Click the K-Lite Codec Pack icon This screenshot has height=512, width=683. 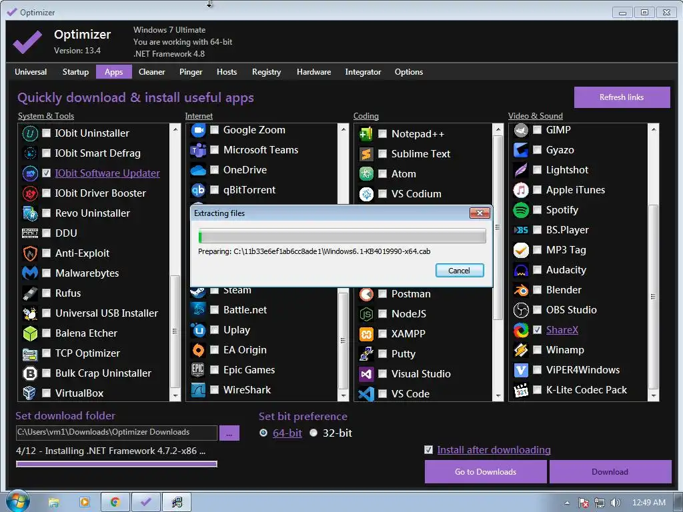(x=521, y=390)
